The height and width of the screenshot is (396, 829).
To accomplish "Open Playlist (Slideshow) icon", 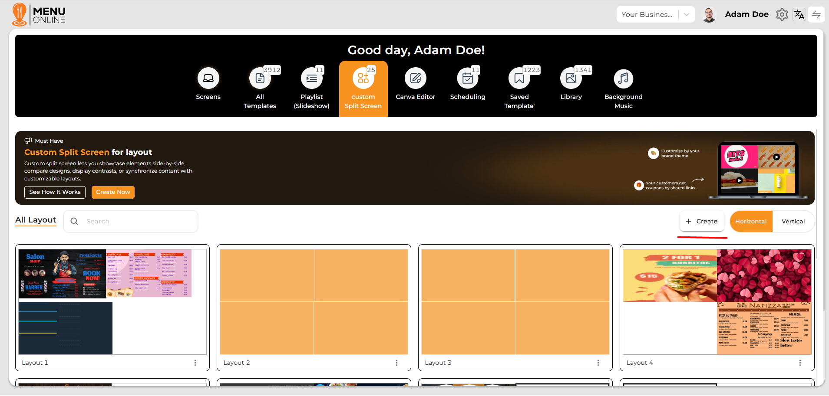I will click(311, 79).
